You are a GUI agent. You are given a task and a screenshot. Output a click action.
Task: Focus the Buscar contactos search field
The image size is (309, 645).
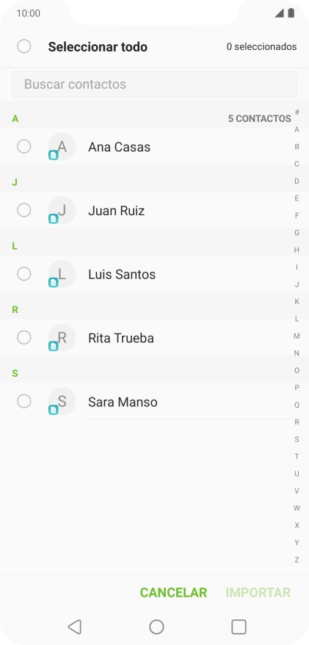coord(154,84)
